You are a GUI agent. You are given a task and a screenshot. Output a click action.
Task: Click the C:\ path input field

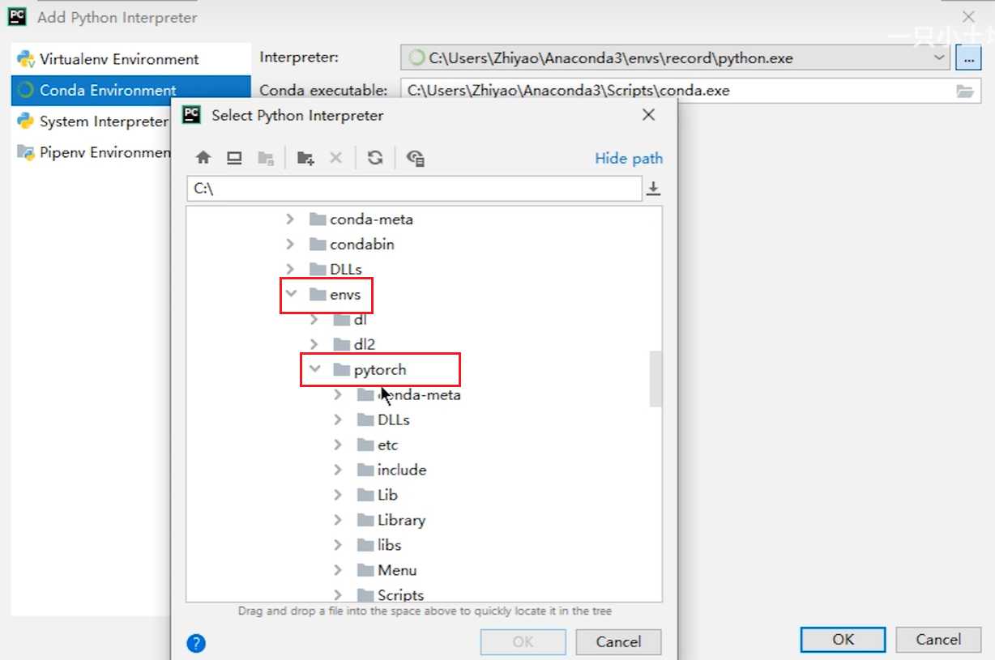(414, 189)
